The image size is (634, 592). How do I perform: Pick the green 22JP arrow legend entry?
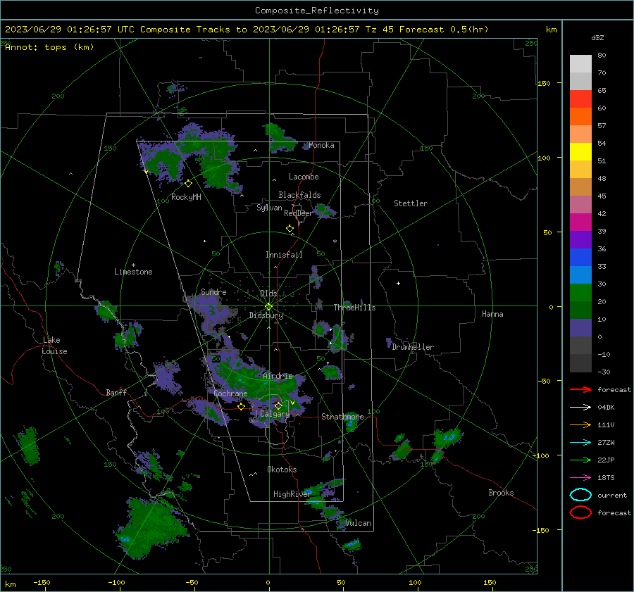tap(580, 460)
